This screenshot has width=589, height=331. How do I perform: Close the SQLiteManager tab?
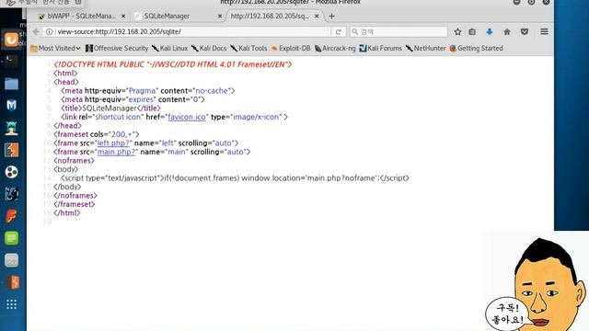tap(220, 17)
